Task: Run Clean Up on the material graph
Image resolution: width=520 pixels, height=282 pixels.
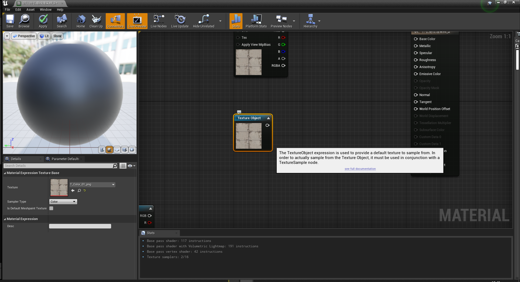Action: coord(96,21)
